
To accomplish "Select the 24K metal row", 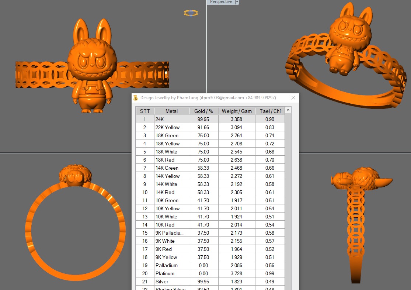I will coord(210,119).
